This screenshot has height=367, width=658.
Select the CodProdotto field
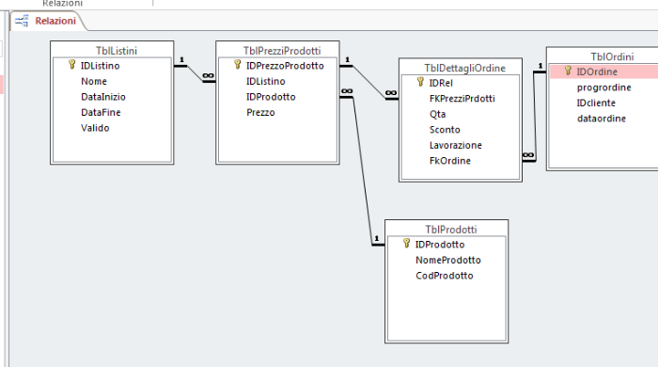coord(445,276)
